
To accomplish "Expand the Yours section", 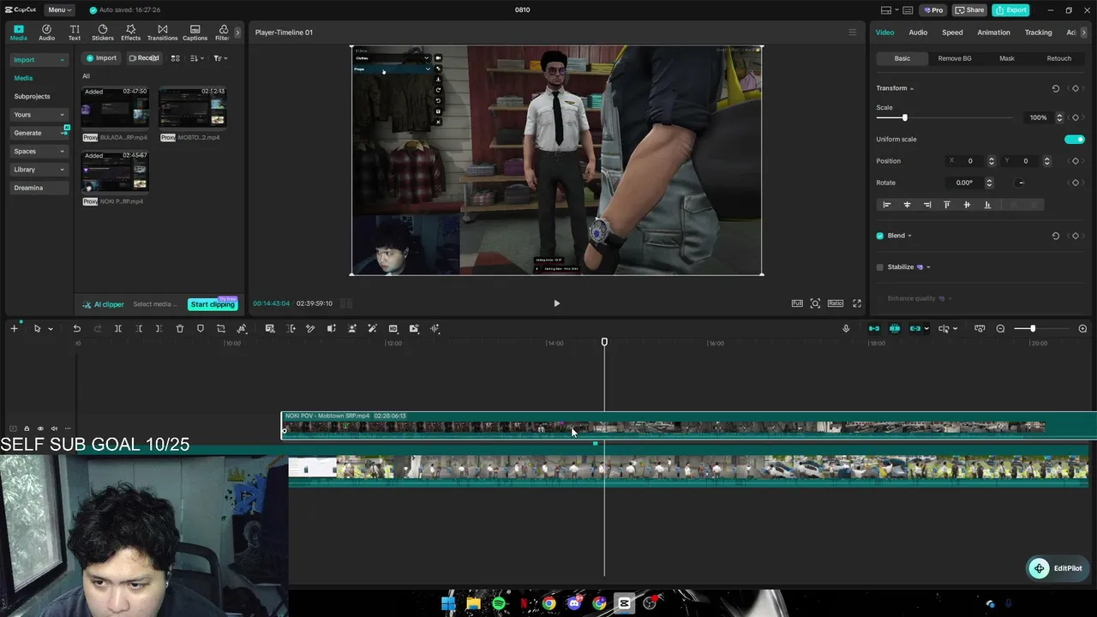I will pos(39,115).
